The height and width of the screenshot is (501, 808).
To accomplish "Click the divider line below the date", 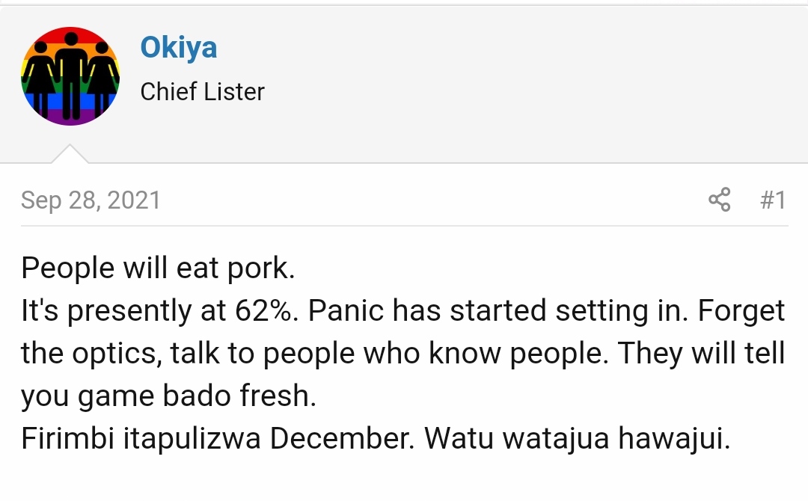I will pyautogui.click(x=404, y=226).
